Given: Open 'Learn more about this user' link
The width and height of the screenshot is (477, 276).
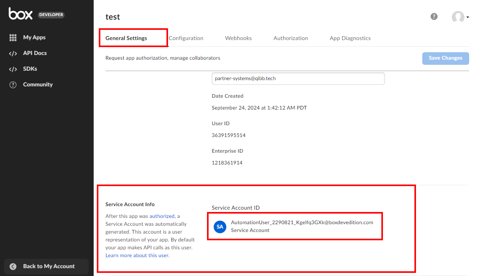Looking at the screenshot, I should click(x=137, y=255).
